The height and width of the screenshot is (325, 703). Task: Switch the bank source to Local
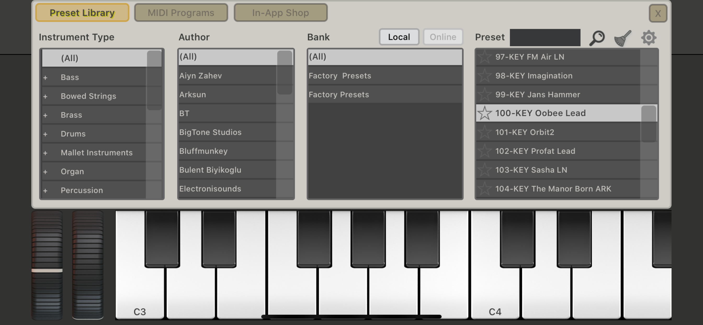(399, 37)
